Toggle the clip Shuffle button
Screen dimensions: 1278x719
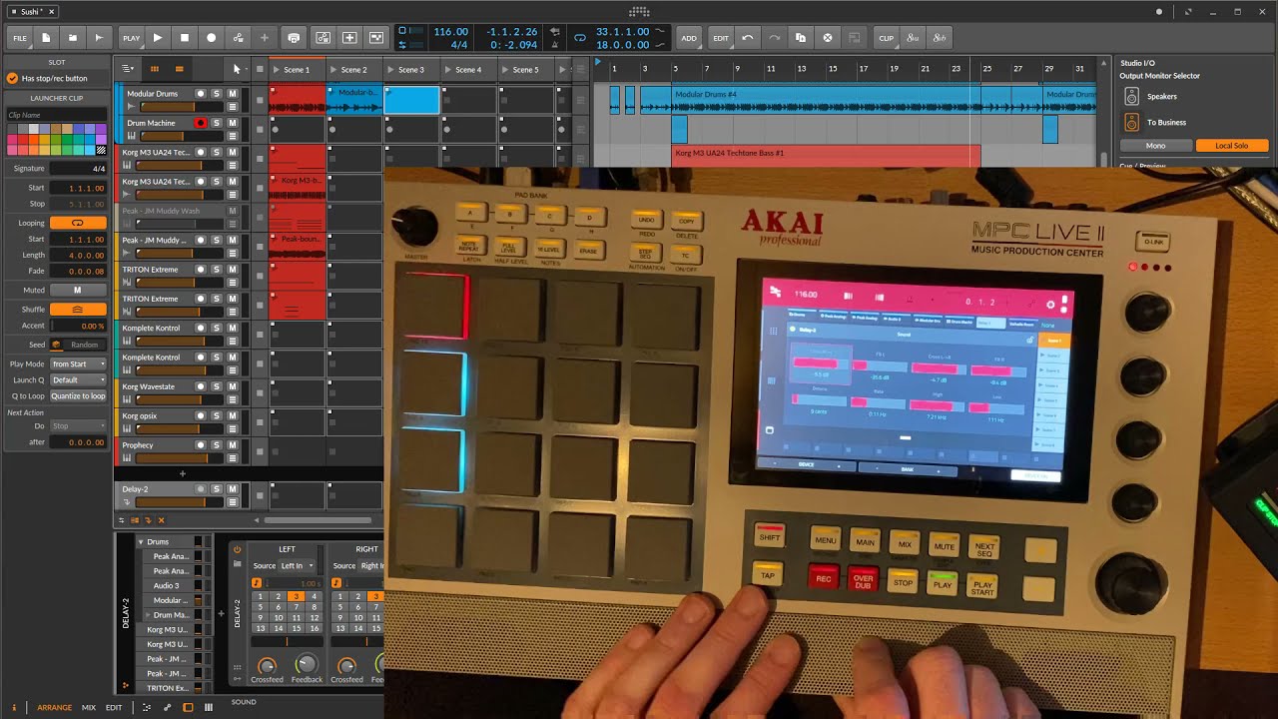click(78, 310)
